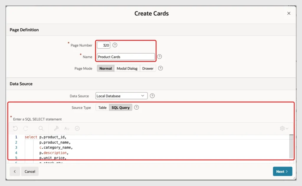Click the Cancel button

[x=30, y=171]
